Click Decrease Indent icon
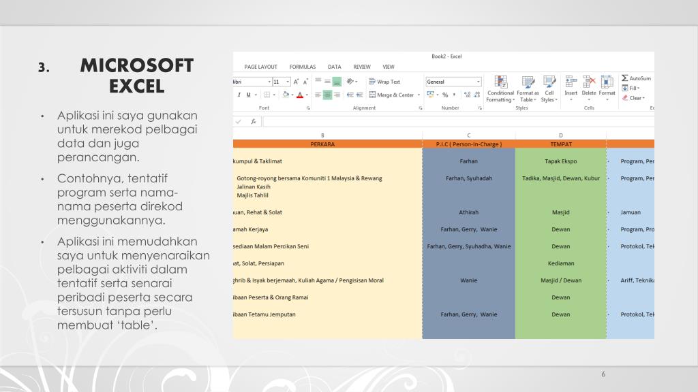Viewport: 698px width, 392px height. [350, 95]
